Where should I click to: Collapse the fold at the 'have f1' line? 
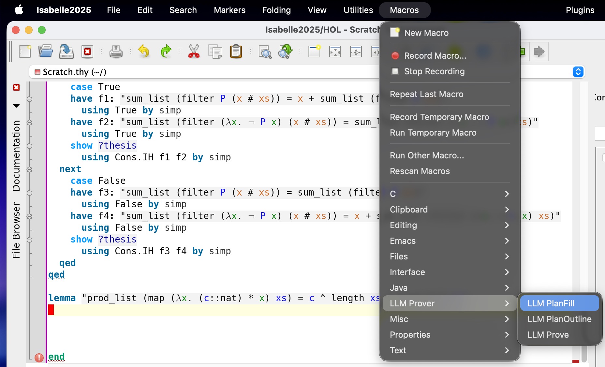[29, 99]
